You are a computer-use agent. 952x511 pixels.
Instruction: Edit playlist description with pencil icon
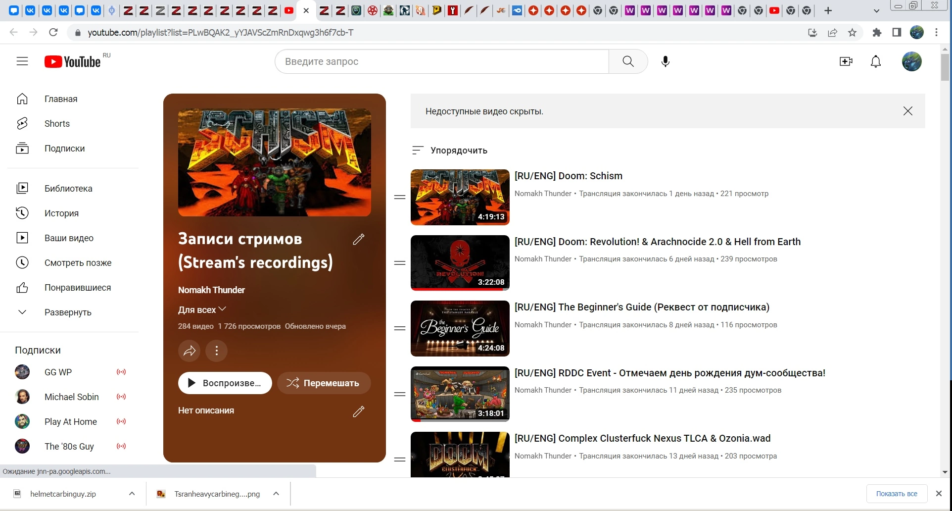(359, 411)
